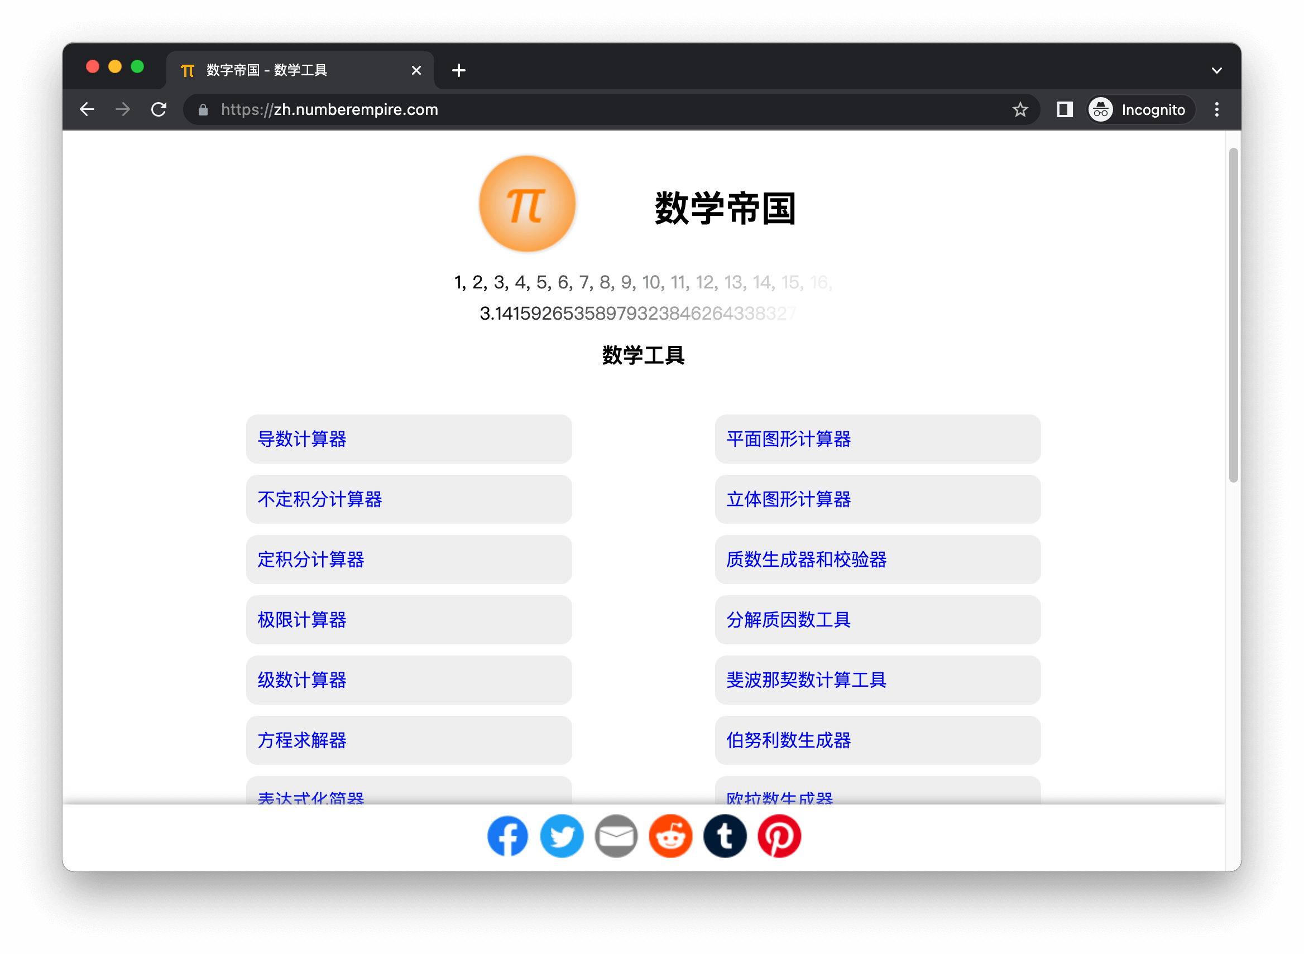Screen dimensions: 1304x954
Task: Share page on Reddit
Action: coord(670,836)
